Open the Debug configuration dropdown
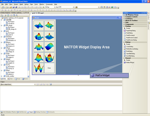 (x=55, y=7)
